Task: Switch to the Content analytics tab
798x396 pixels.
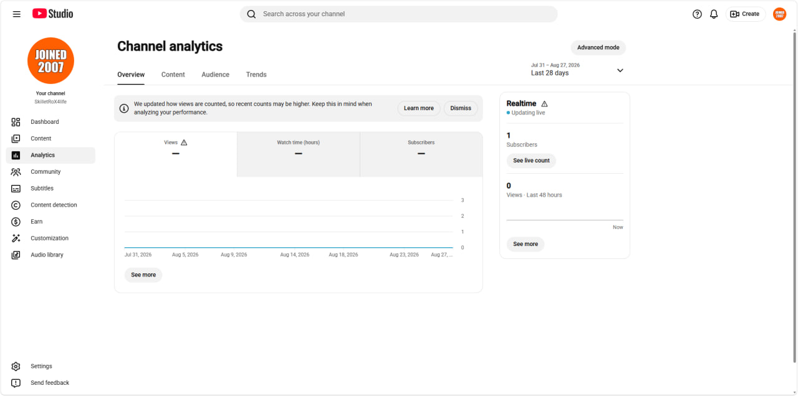Action: 173,75
